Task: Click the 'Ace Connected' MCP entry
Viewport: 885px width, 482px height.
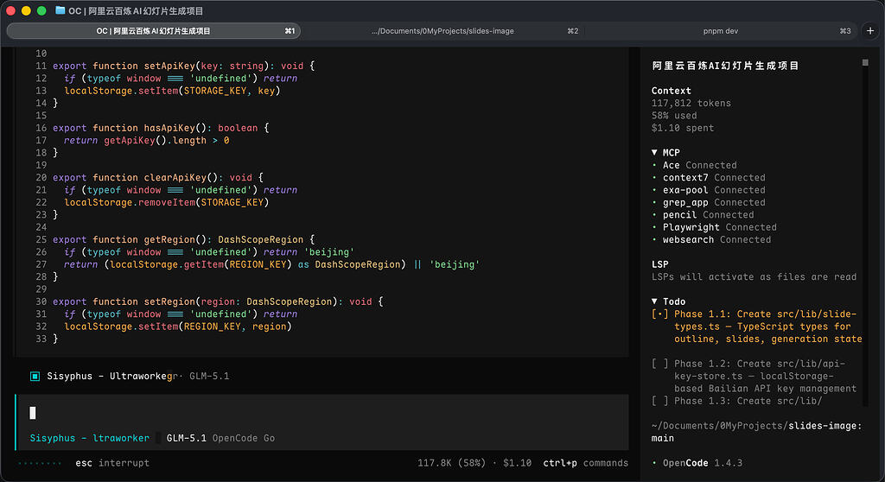Action: (699, 165)
